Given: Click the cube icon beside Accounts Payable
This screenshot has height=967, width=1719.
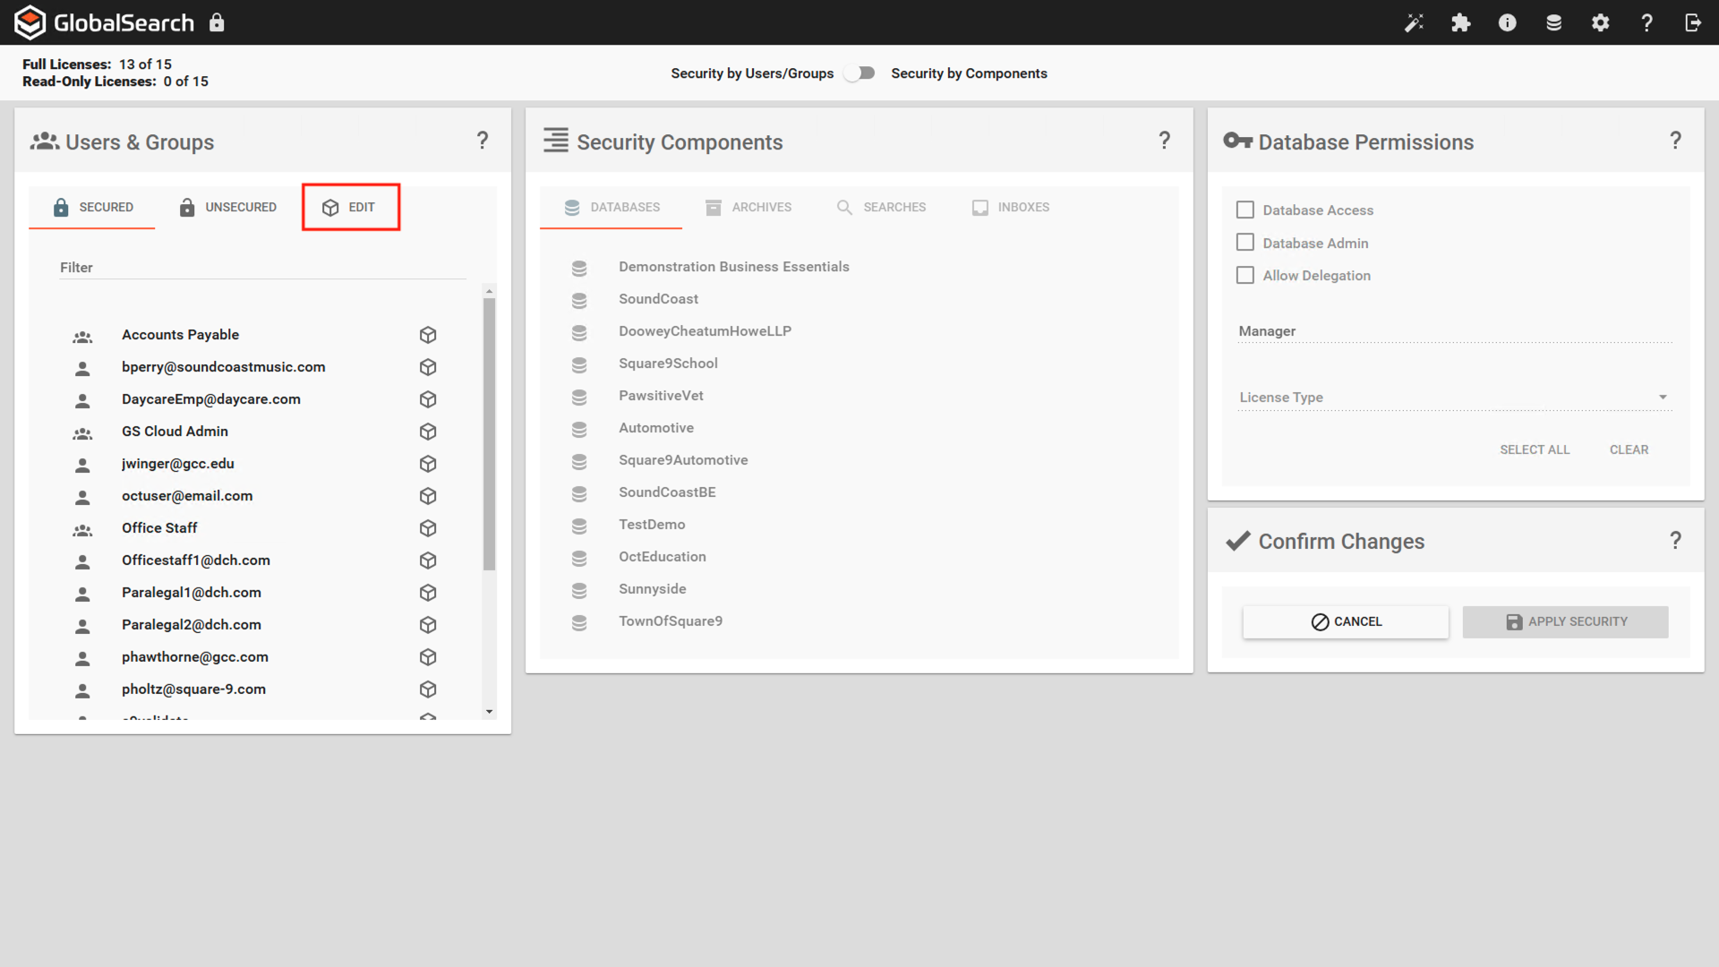Looking at the screenshot, I should 428,334.
